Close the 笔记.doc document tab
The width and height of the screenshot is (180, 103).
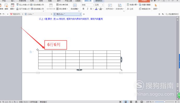(80, 14)
